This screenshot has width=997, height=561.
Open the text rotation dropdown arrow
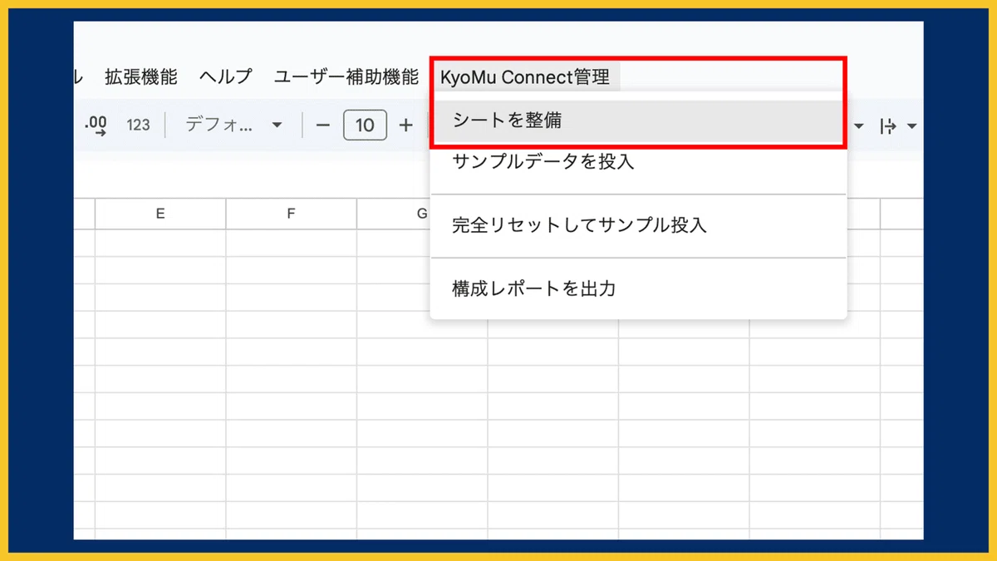[912, 126]
